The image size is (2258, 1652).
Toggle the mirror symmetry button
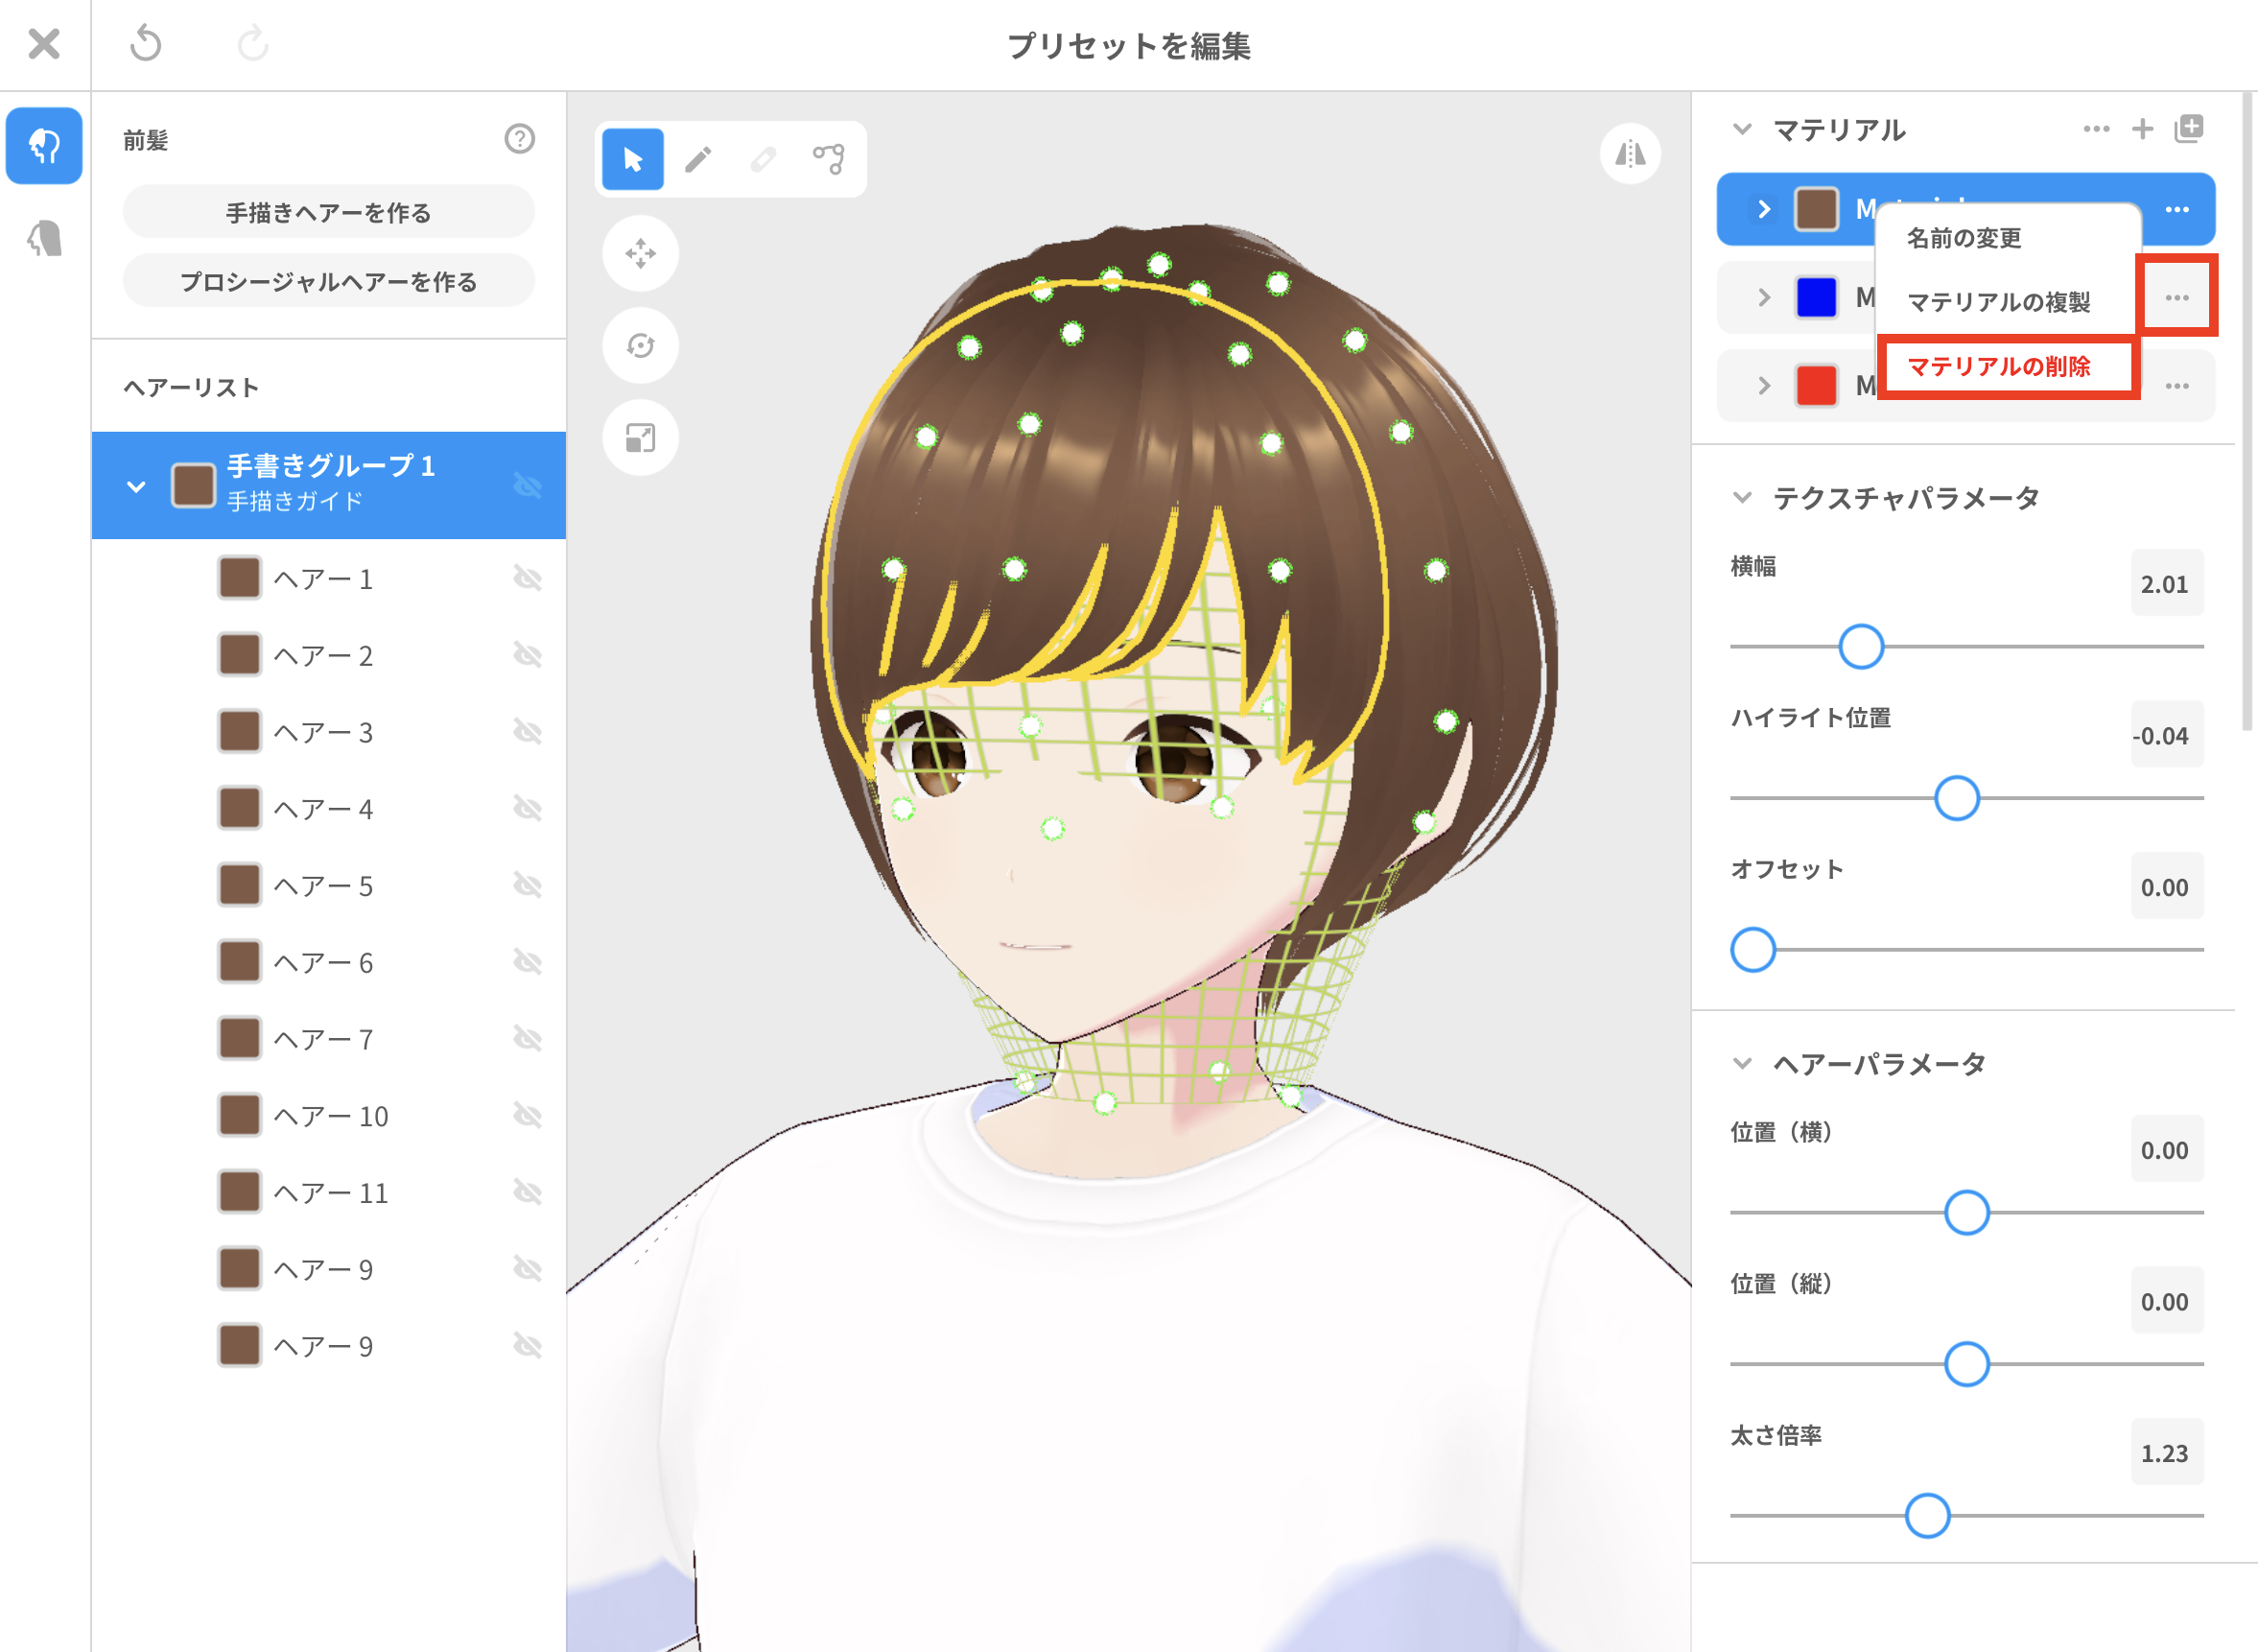click(x=1630, y=154)
